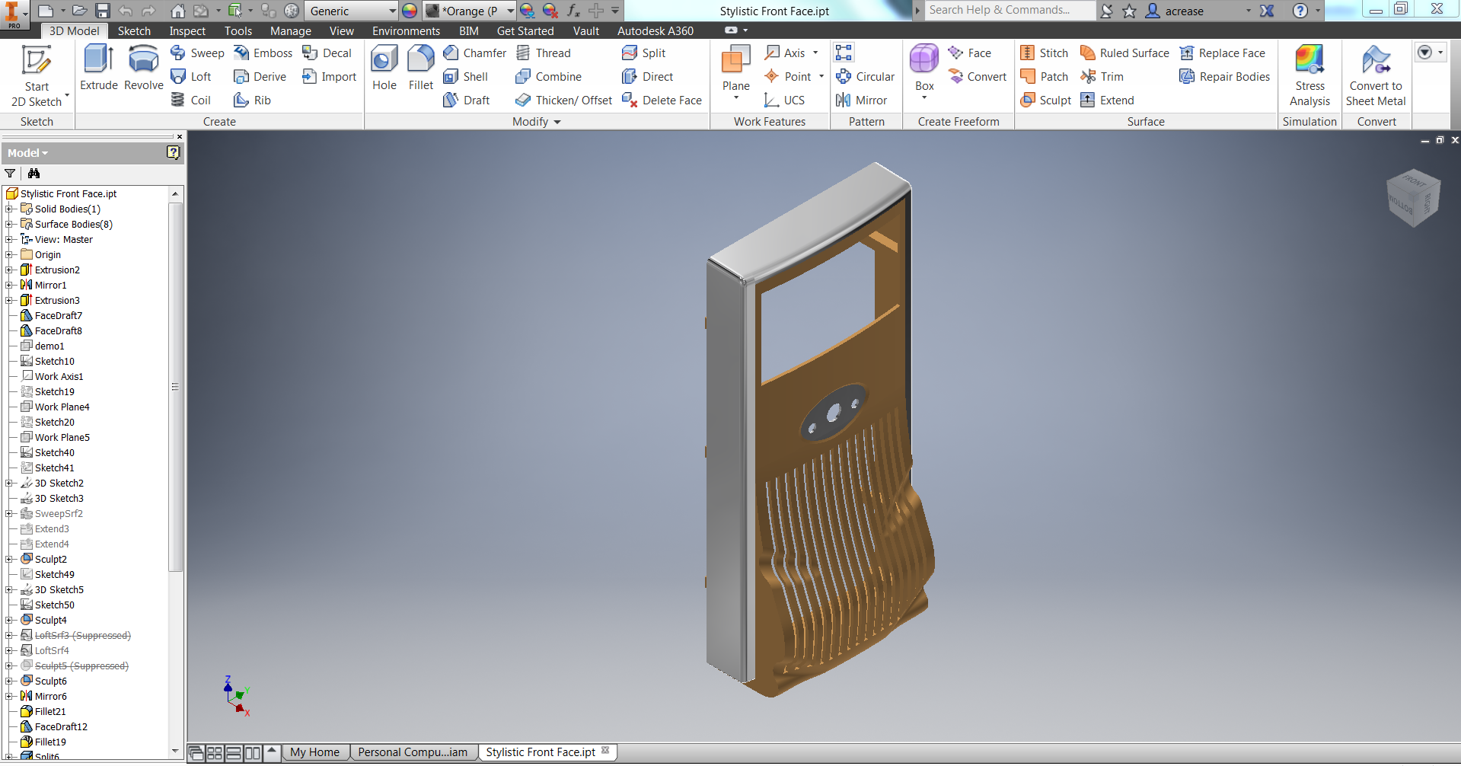Click the Stitch surface tool
1461x766 pixels.
1044,53
